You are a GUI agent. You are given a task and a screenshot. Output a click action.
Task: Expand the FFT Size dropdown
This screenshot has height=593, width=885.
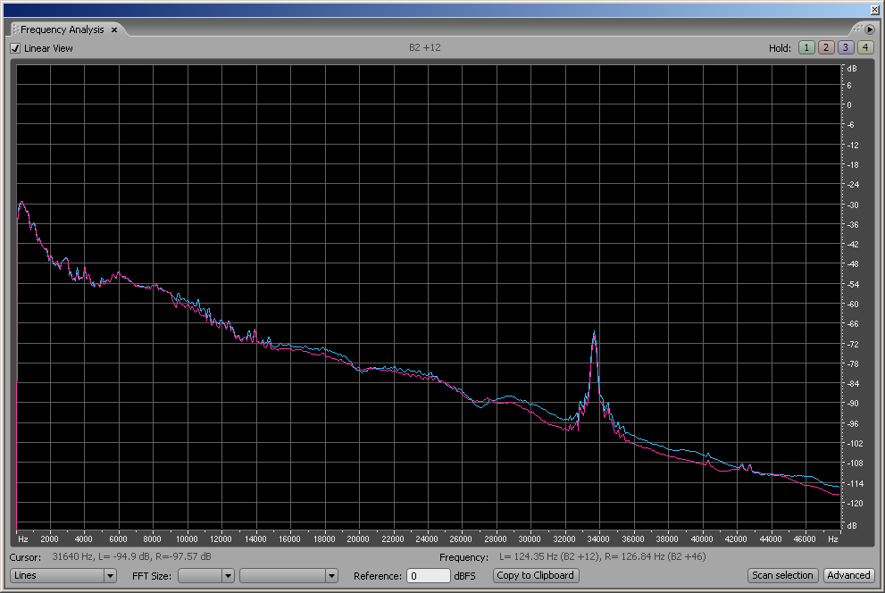point(205,576)
